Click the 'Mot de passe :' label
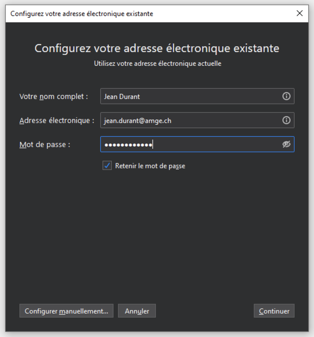Viewport: 314px width, 337px height. pos(45,144)
